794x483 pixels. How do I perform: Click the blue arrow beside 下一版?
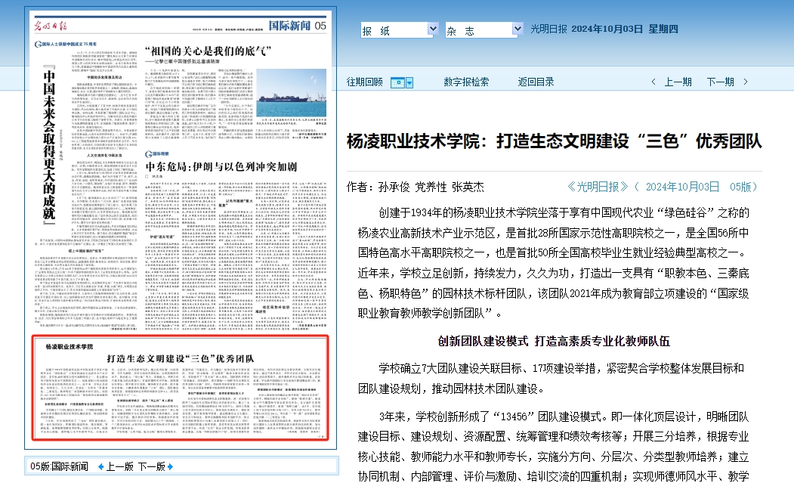pyautogui.click(x=171, y=466)
